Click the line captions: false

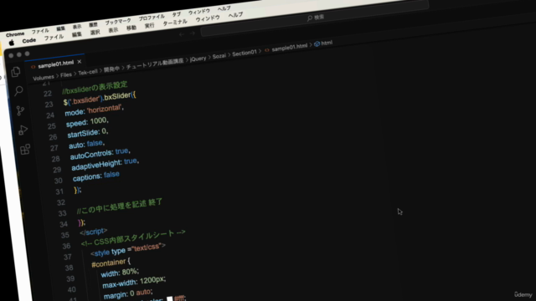(96, 176)
